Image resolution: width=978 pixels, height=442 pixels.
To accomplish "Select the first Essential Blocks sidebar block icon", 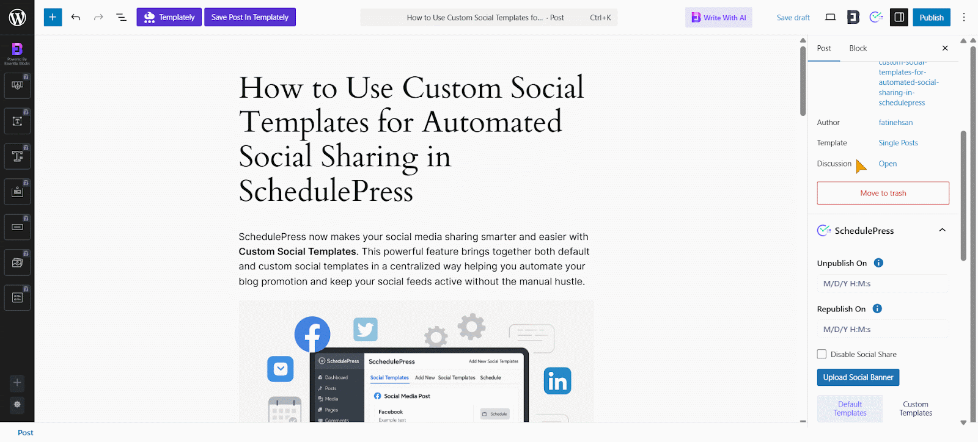I will (x=17, y=85).
